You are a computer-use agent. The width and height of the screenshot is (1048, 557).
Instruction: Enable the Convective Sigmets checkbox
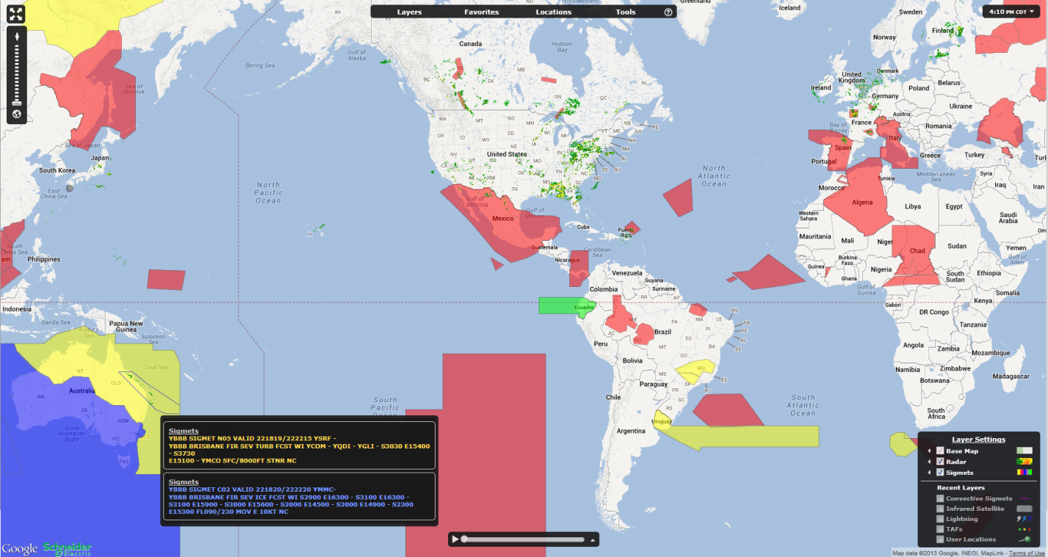click(x=940, y=498)
